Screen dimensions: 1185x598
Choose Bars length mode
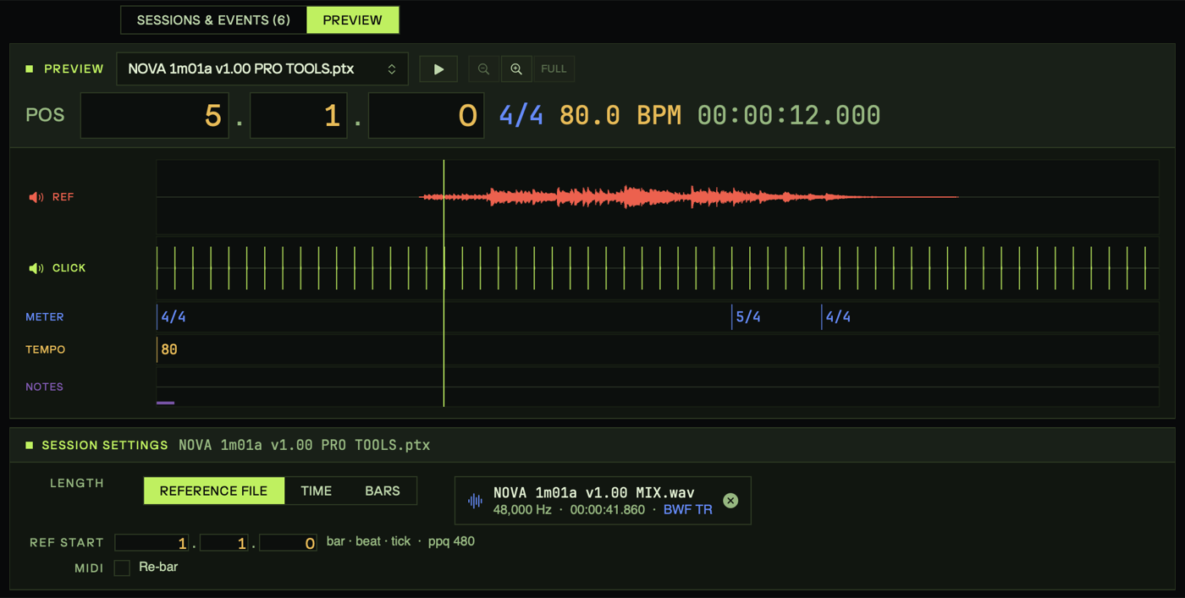pos(383,491)
